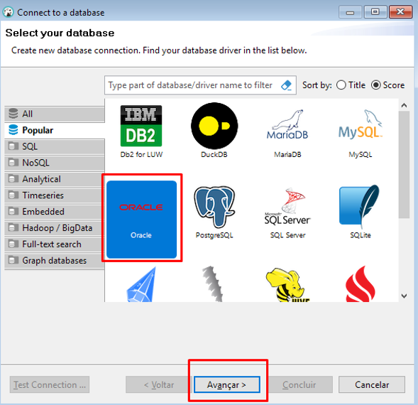Image resolution: width=418 pixels, height=405 pixels.
Task: Click the Concluir button
Action: tap(299, 384)
